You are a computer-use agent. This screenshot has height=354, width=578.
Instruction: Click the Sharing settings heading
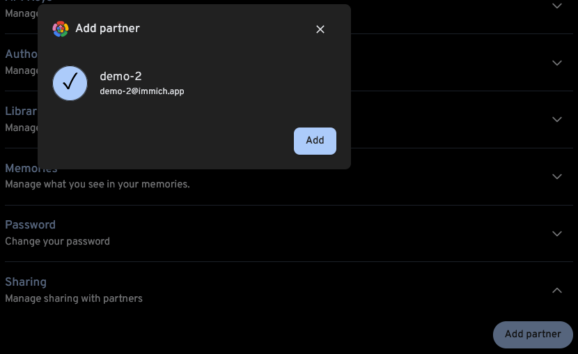[x=26, y=282]
